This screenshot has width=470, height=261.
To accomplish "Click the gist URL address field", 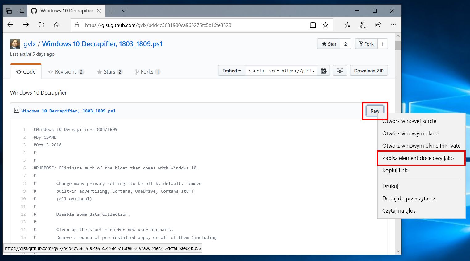I will point(158,25).
